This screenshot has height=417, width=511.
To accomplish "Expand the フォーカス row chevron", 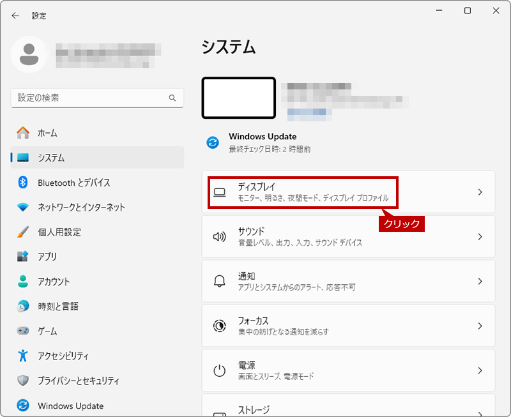I will [480, 326].
